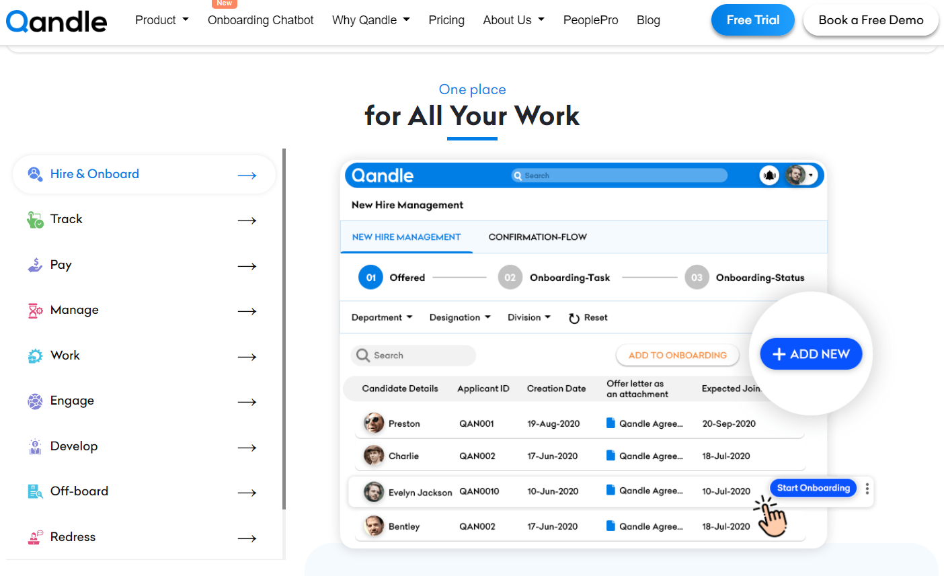Click arrow next to Hire & Onboard
The image size is (944, 576).
pyautogui.click(x=247, y=175)
